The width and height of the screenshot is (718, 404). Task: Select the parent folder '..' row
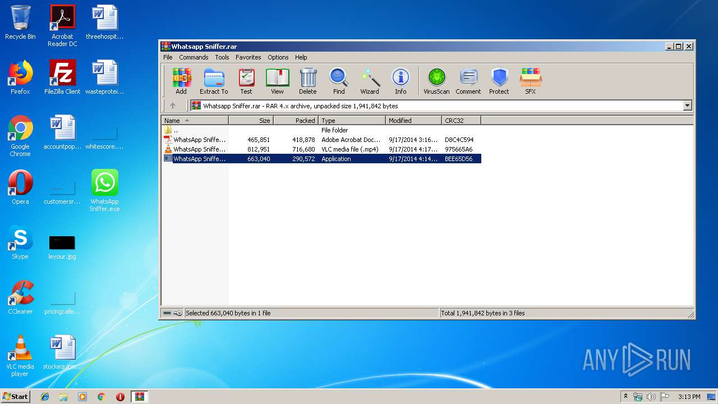(321, 130)
